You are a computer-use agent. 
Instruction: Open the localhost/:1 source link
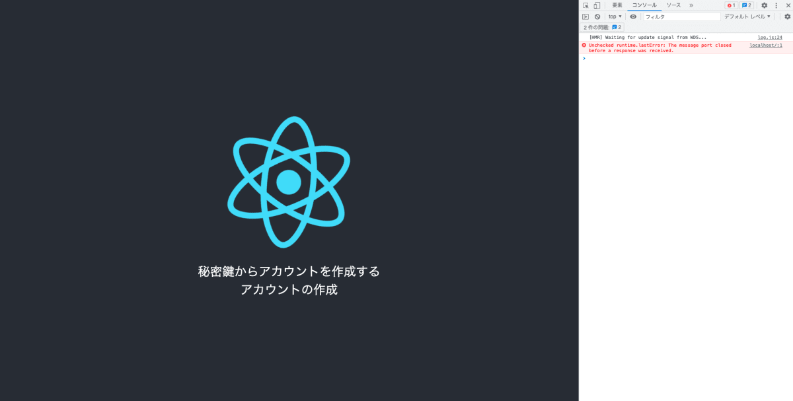pos(766,45)
